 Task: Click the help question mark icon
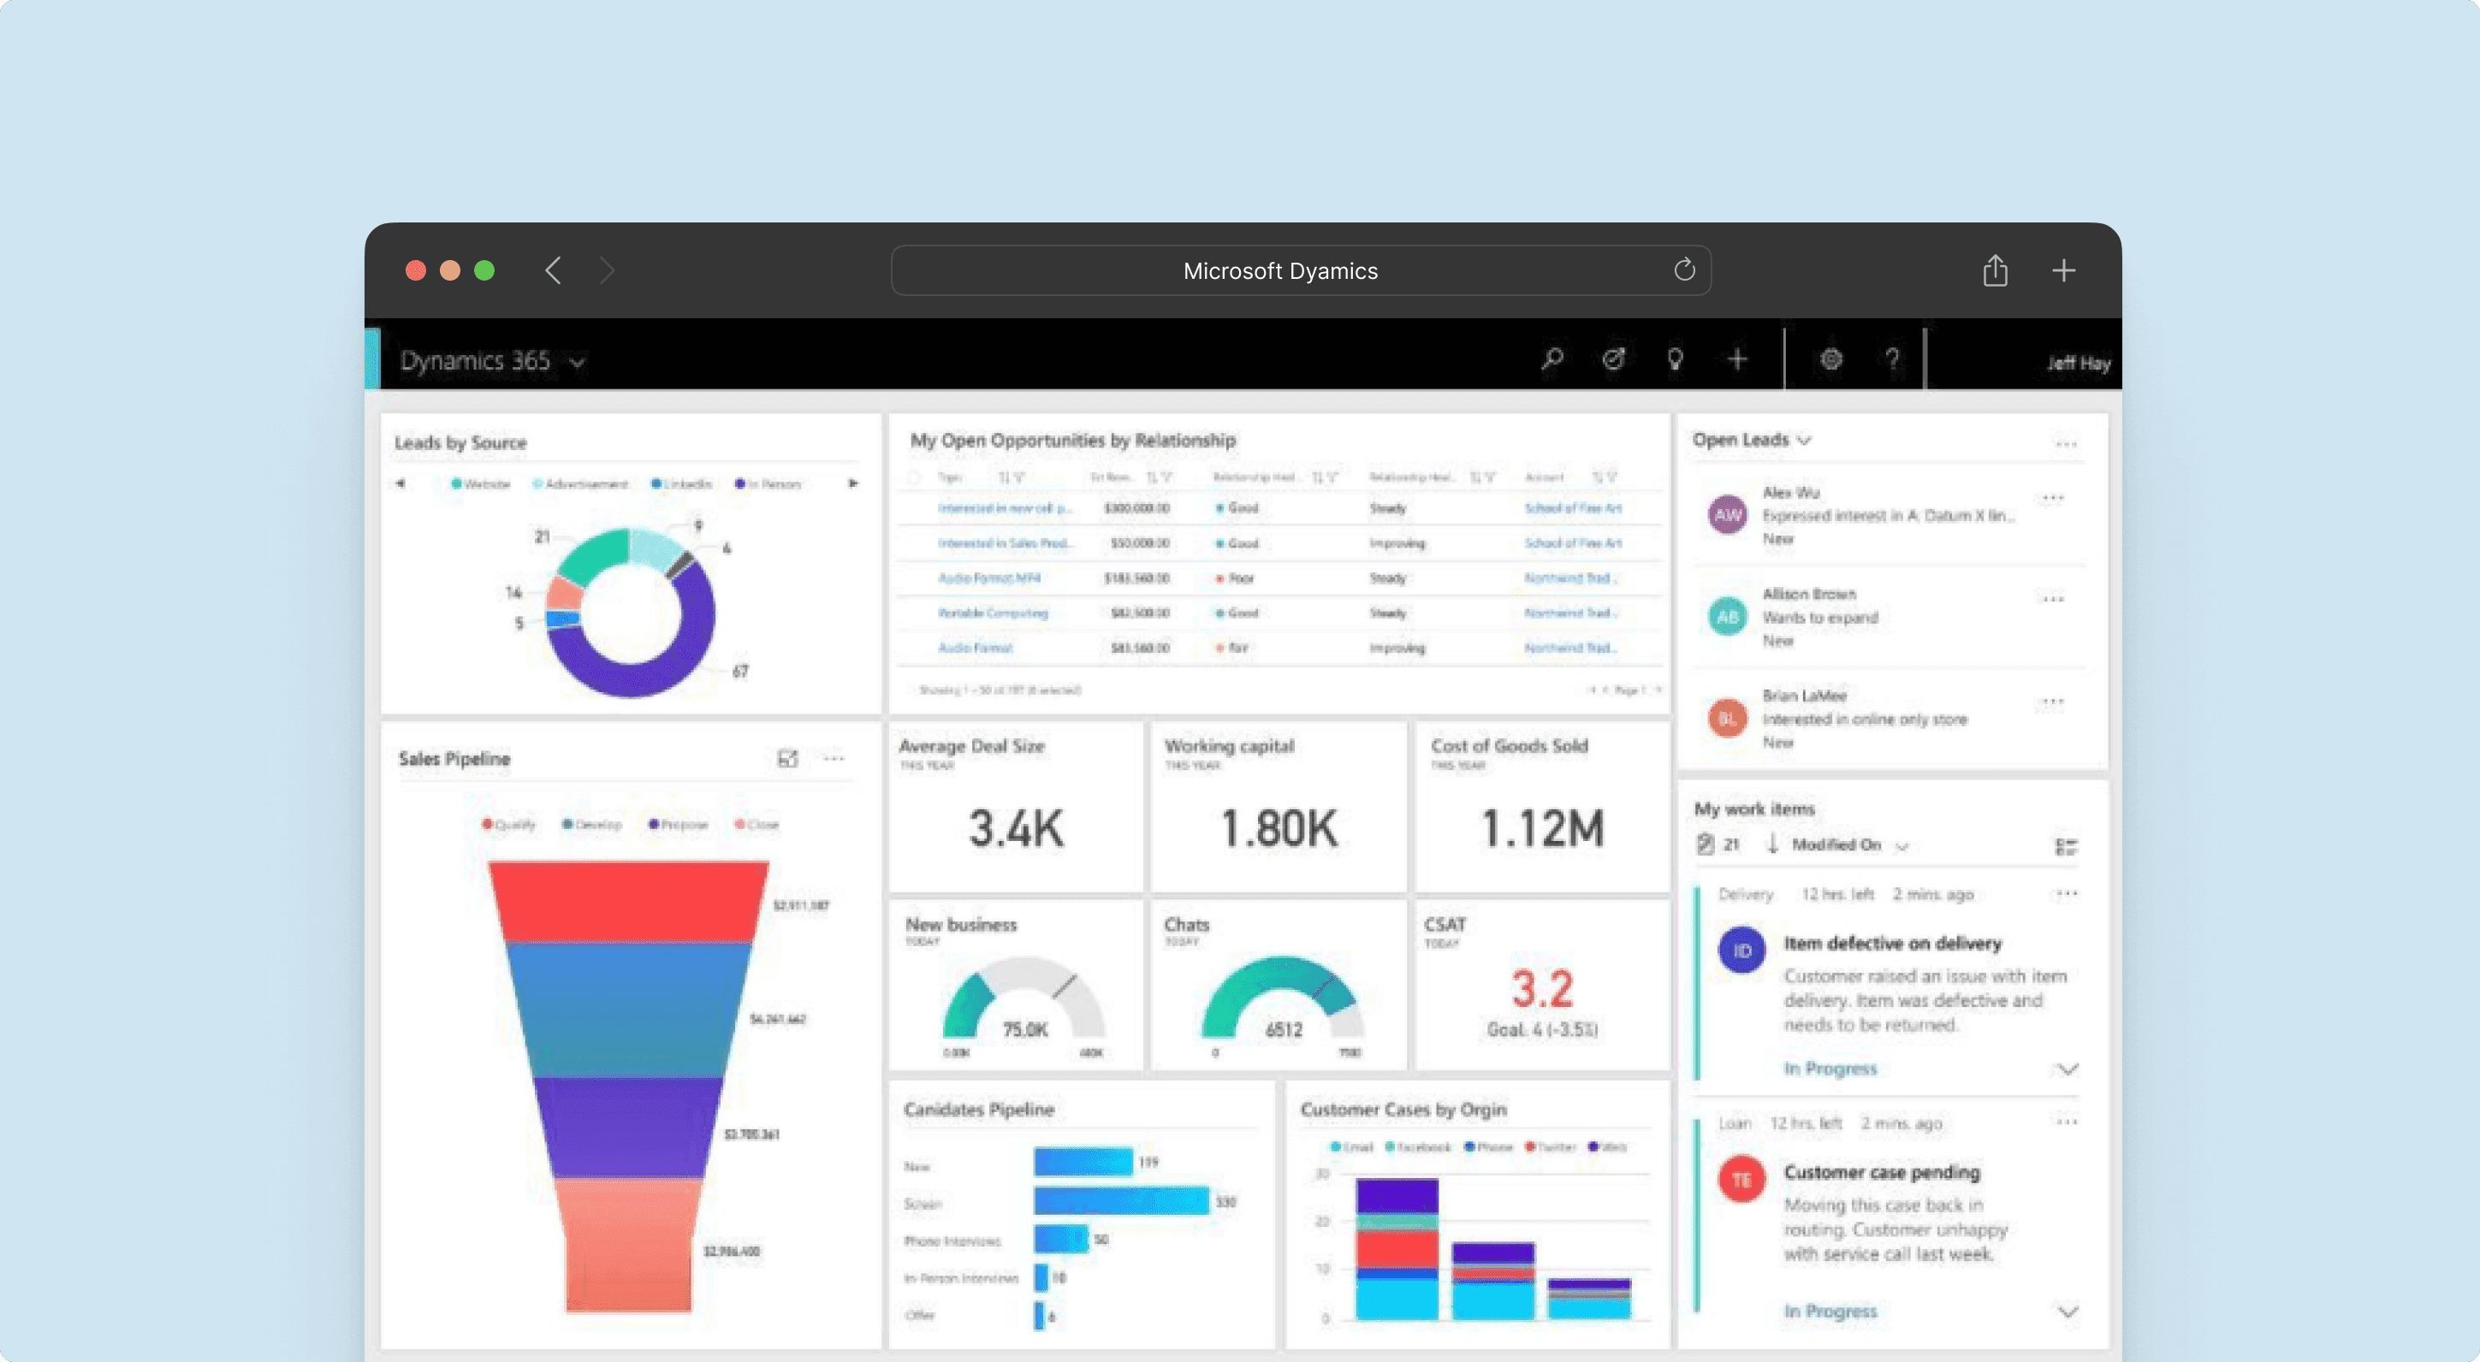tap(1890, 359)
